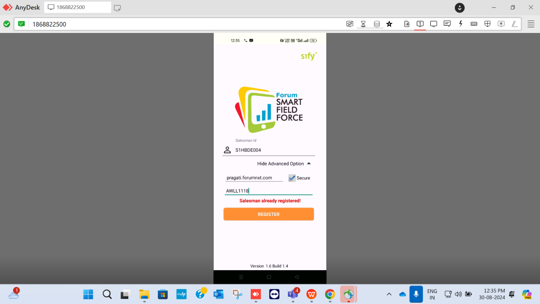Screen dimensions: 540x304
Task: Open the permissions shield icon
Action: tap(487, 24)
